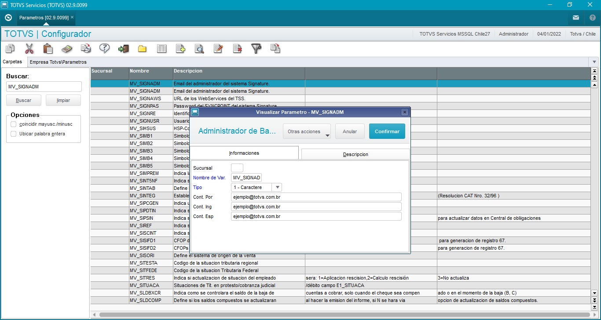Viewport: 601px width, 320px height.
Task: Select the MV_SITESTA parameter row
Action: (x=341, y=263)
